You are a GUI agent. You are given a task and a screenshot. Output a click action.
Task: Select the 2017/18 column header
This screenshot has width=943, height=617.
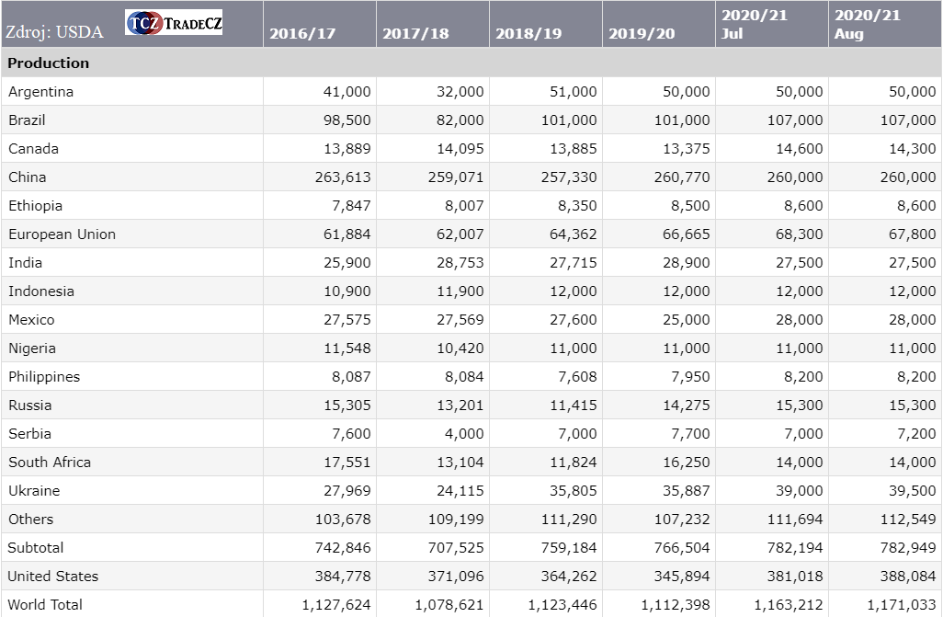pos(415,34)
